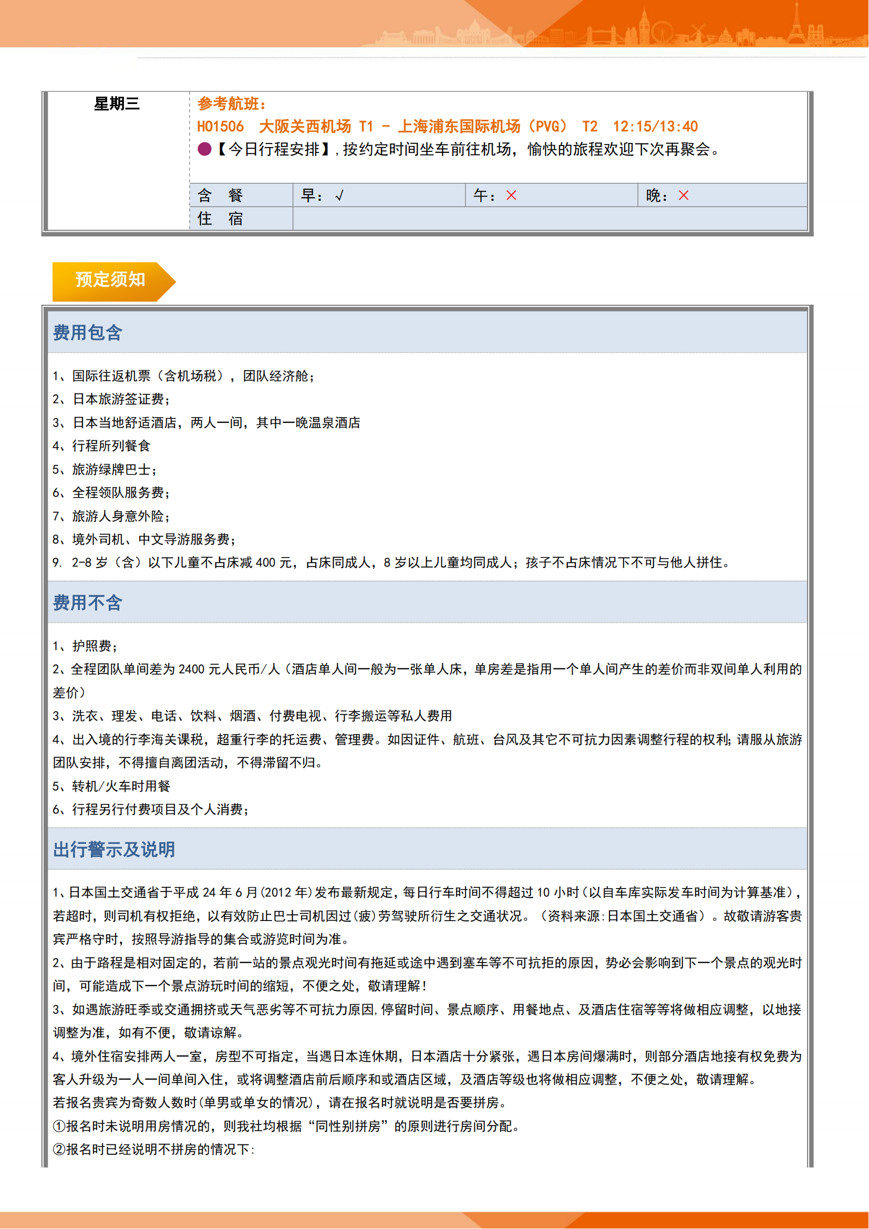Click the 含餐 row label
The image size is (869, 1229).
(x=221, y=196)
